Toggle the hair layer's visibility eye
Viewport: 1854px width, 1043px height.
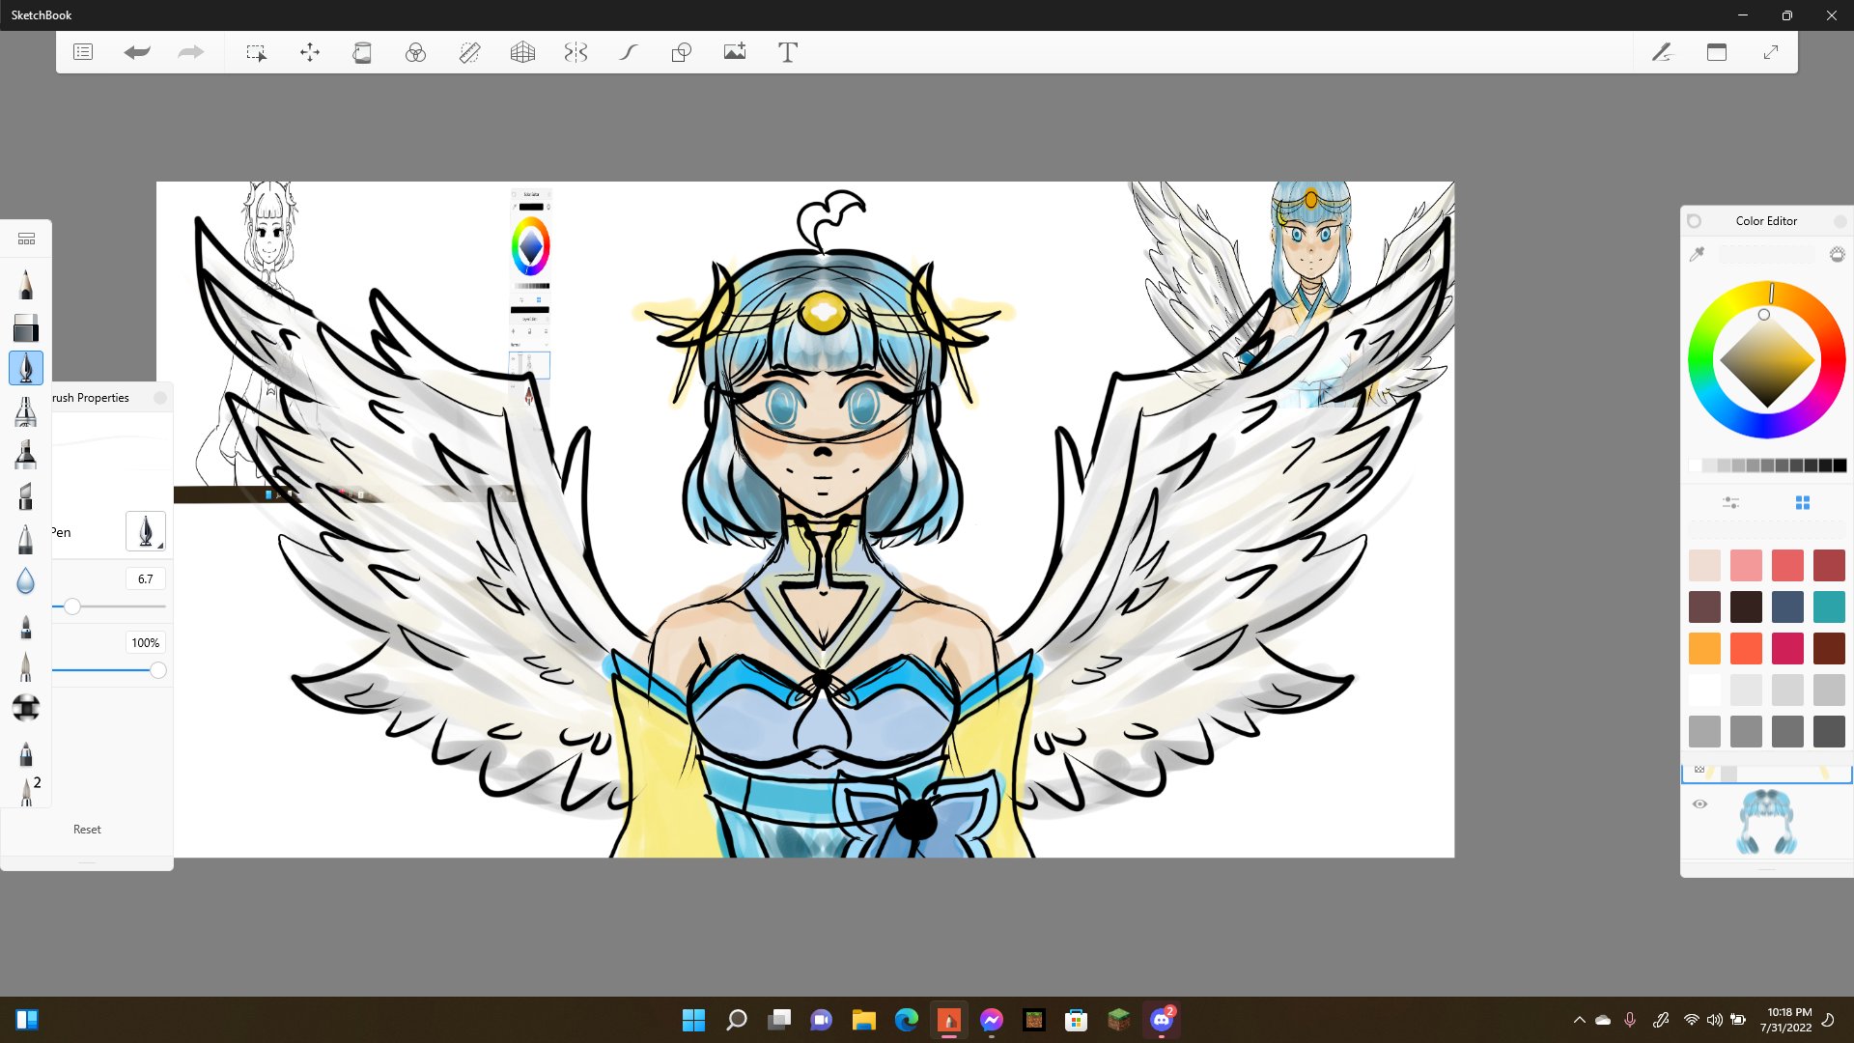1700,803
